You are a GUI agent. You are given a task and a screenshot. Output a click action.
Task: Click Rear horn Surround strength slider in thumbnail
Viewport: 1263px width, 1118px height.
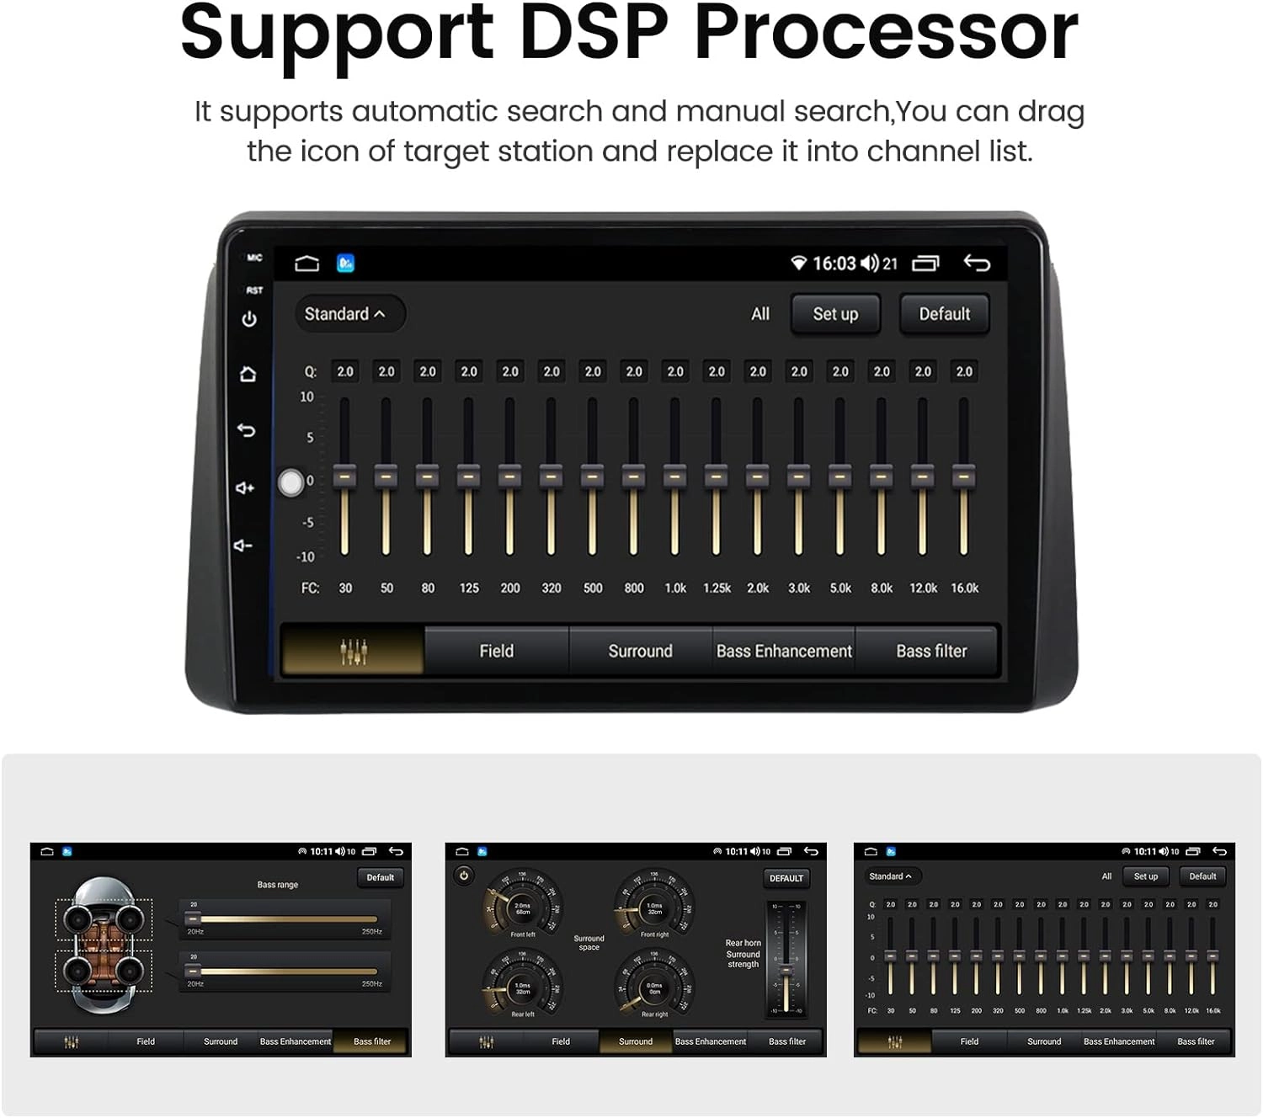[786, 958]
